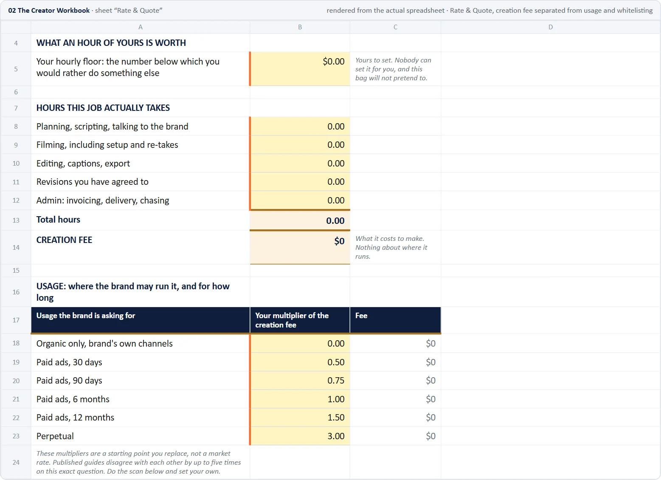Screen dimensions: 661x480
Task: Select the CREATION FEE $0 cell
Action: [x=300, y=248]
